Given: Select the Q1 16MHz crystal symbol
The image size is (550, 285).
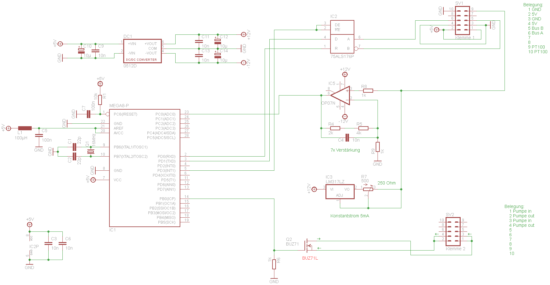Looking at the screenshot, I should pos(91,152).
